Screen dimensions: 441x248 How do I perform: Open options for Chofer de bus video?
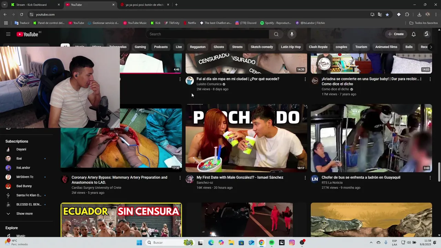click(430, 178)
